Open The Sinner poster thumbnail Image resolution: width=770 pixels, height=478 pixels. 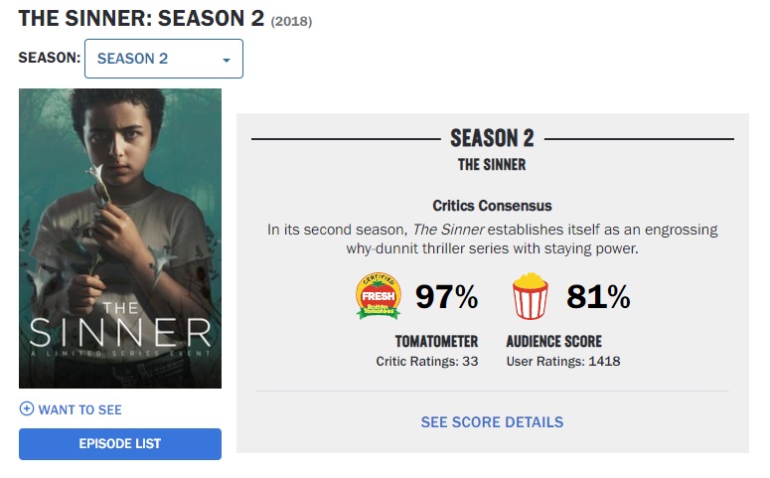120,239
